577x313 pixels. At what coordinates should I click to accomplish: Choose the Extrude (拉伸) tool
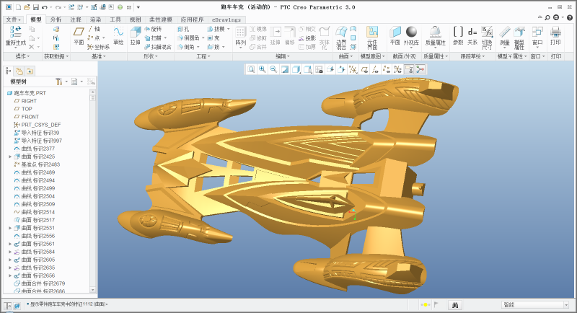tap(135, 36)
